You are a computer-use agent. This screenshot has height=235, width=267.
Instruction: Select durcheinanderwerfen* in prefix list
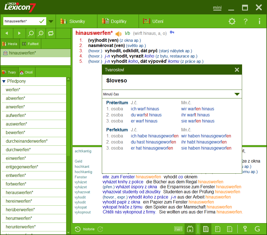pos(34,141)
